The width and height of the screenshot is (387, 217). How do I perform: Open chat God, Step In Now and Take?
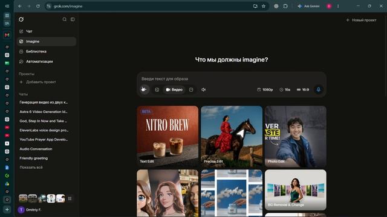[44, 121]
